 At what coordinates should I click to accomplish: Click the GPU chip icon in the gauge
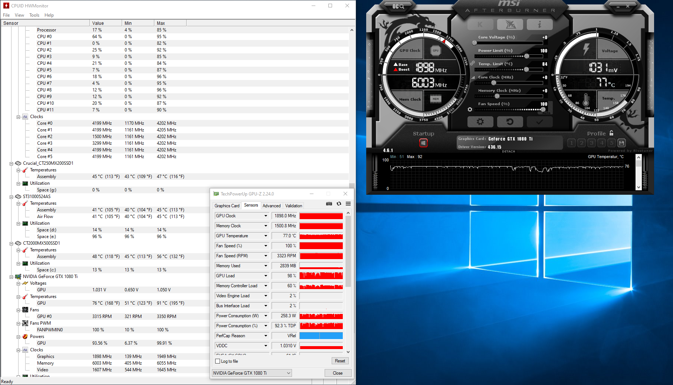pyautogui.click(x=436, y=51)
